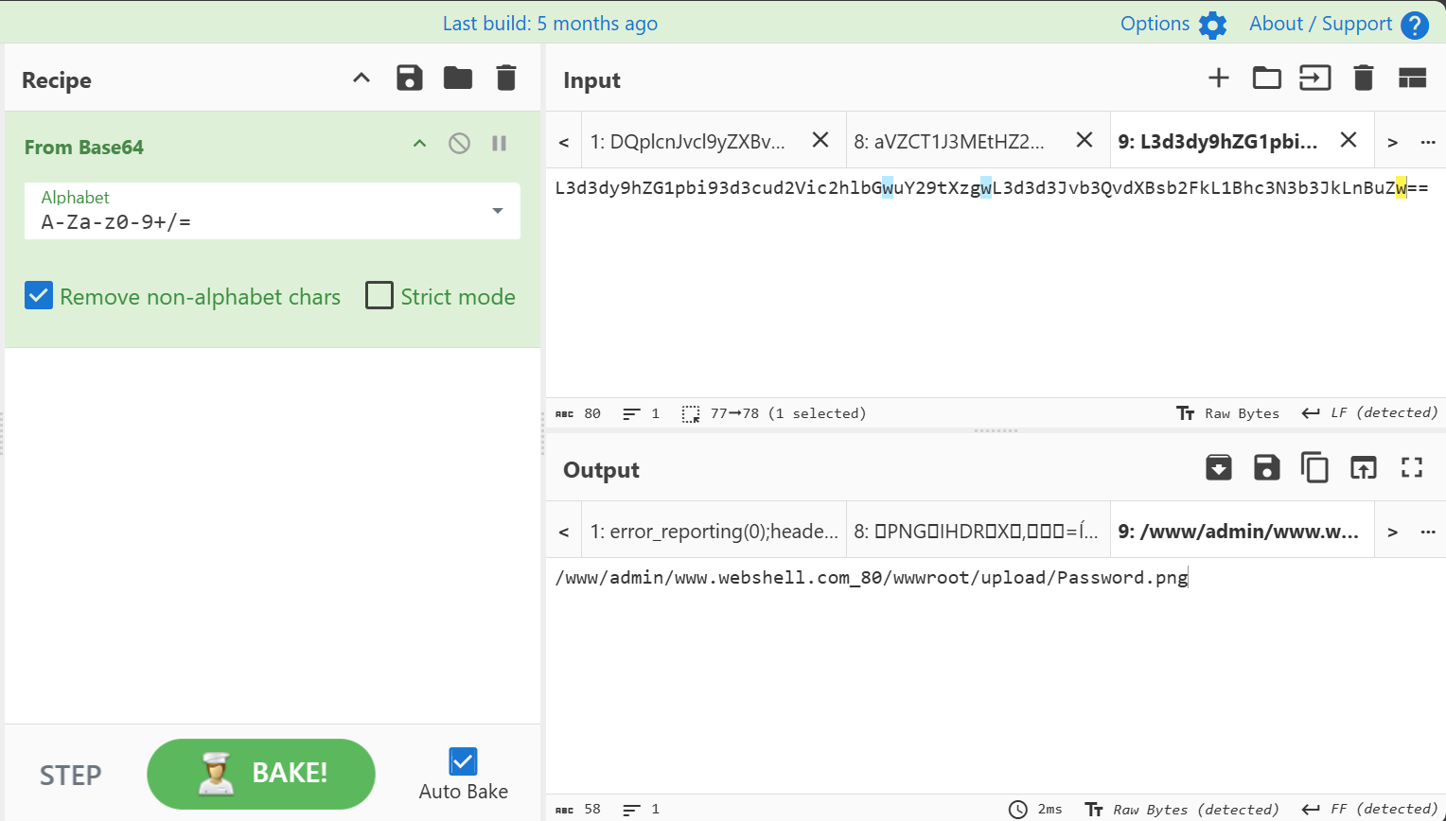Enable Strict mode checkbox
This screenshot has width=1446, height=821.
[x=379, y=296]
